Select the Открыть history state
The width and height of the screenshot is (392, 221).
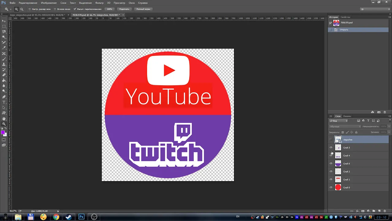point(358,30)
